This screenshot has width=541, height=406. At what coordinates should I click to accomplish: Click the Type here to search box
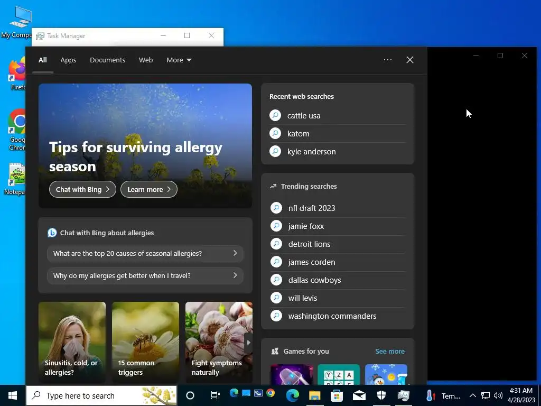pyautogui.click(x=101, y=395)
